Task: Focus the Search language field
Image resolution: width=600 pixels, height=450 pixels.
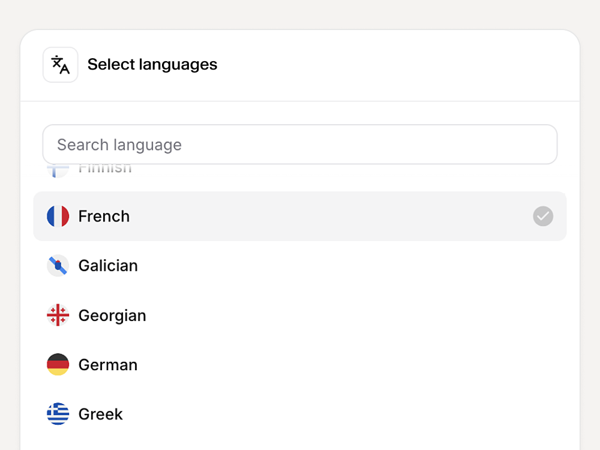Action: 300,145
